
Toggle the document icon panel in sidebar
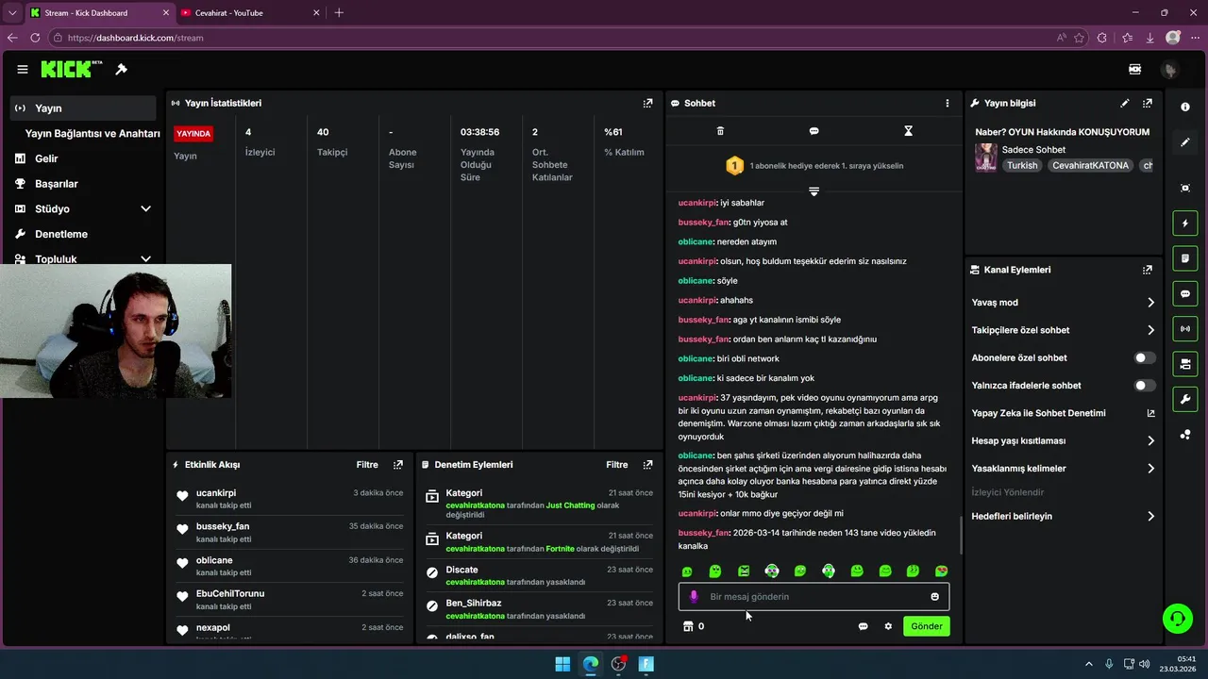click(1185, 258)
